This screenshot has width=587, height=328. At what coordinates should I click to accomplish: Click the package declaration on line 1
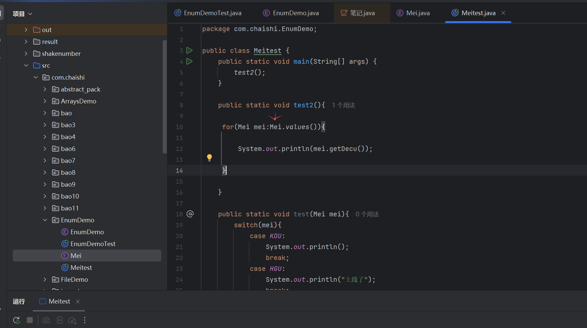pos(259,29)
